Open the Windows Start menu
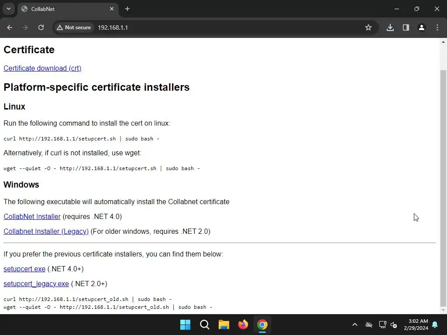 (x=185, y=325)
